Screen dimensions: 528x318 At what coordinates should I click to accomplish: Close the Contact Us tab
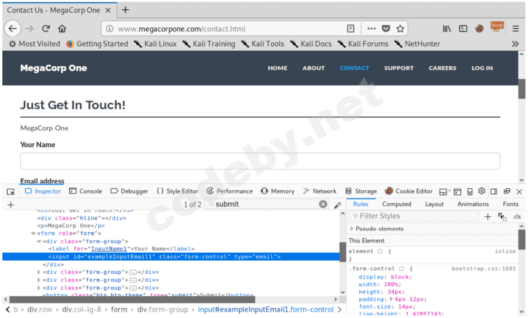coord(108,11)
